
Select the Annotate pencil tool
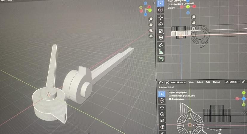[x=161, y=45]
